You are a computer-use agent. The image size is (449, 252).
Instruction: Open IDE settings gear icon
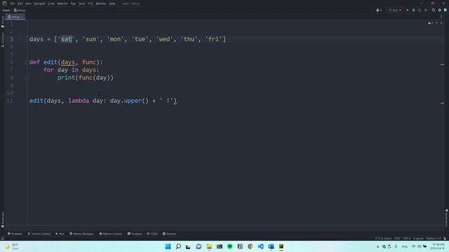pos(440,10)
